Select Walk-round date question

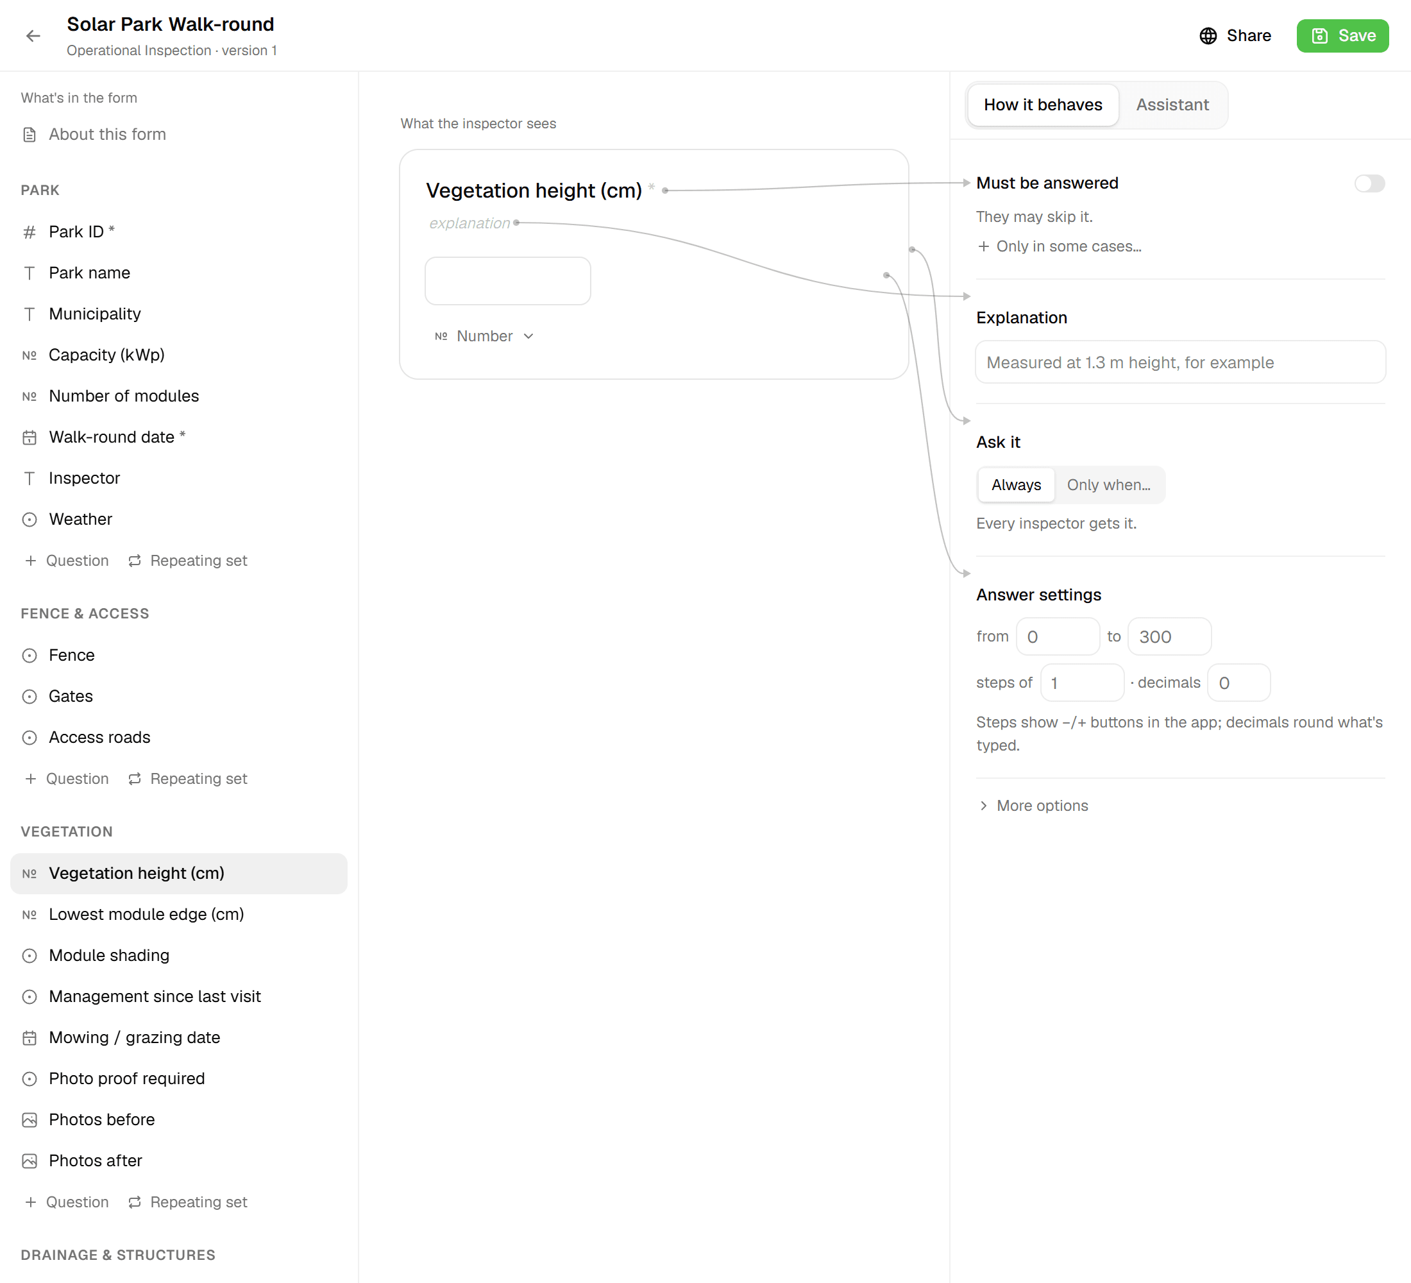tap(178, 438)
